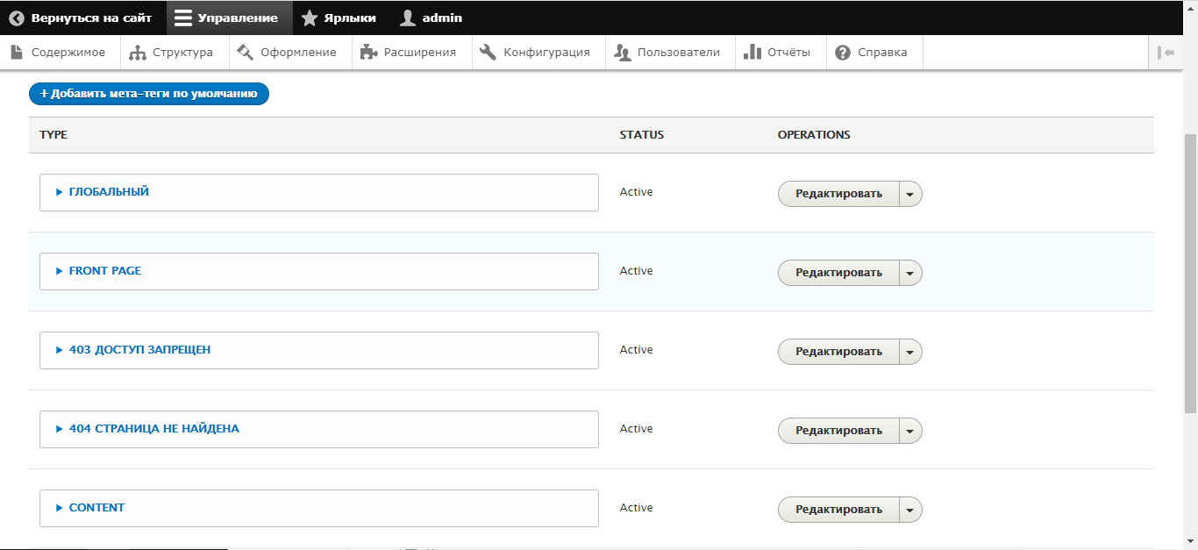Click Добавить мета-теги по умолчанию button
Viewport: 1198px width, 550px height.
149,94
